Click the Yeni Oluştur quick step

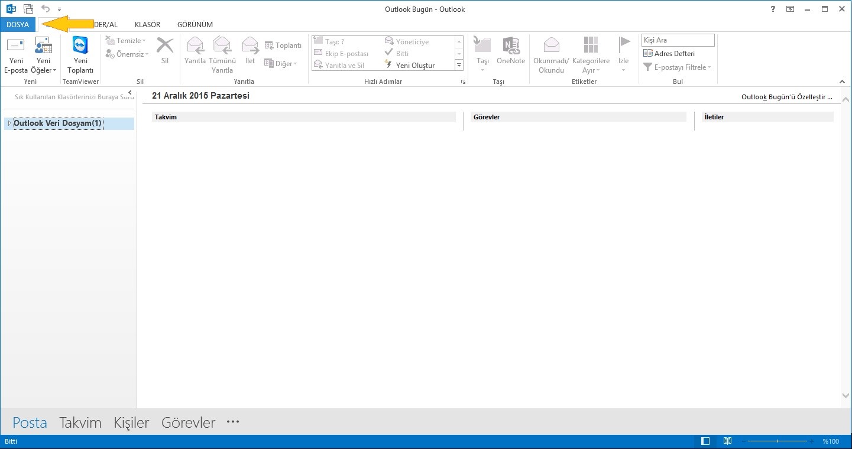[x=410, y=66]
